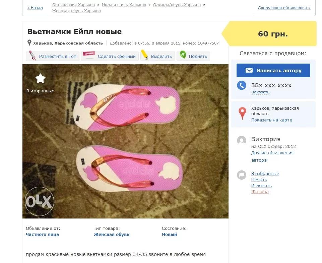Open 'Одежда/обувь Харьков' breadcrumb

(177, 5)
